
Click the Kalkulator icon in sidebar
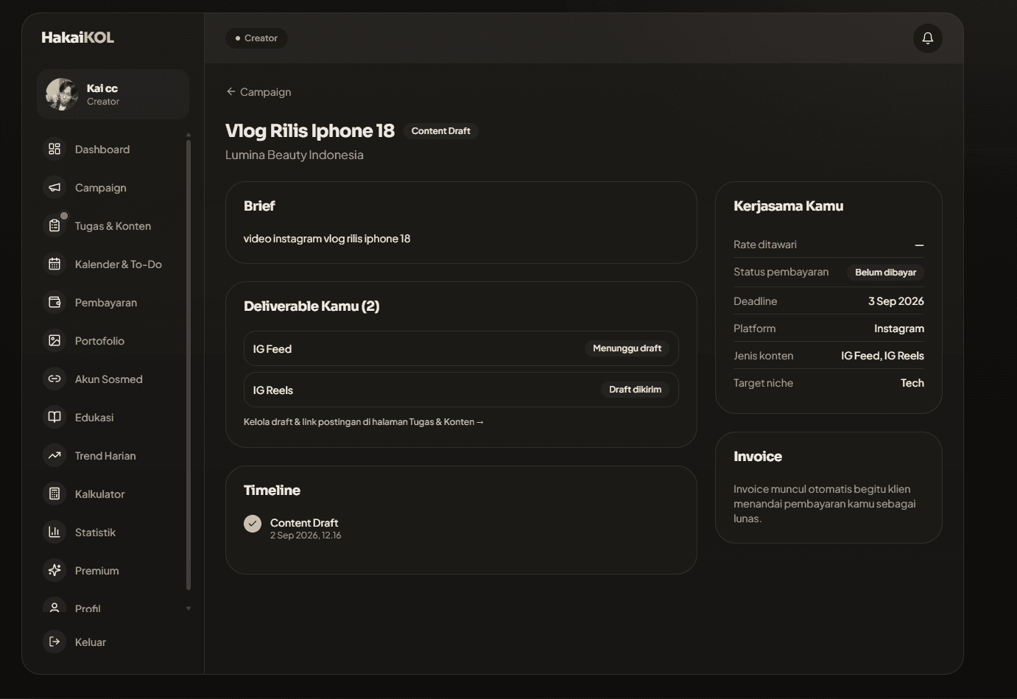tap(54, 494)
